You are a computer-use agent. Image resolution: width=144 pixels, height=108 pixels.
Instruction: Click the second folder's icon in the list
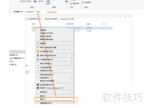pyautogui.click(x=33, y=31)
